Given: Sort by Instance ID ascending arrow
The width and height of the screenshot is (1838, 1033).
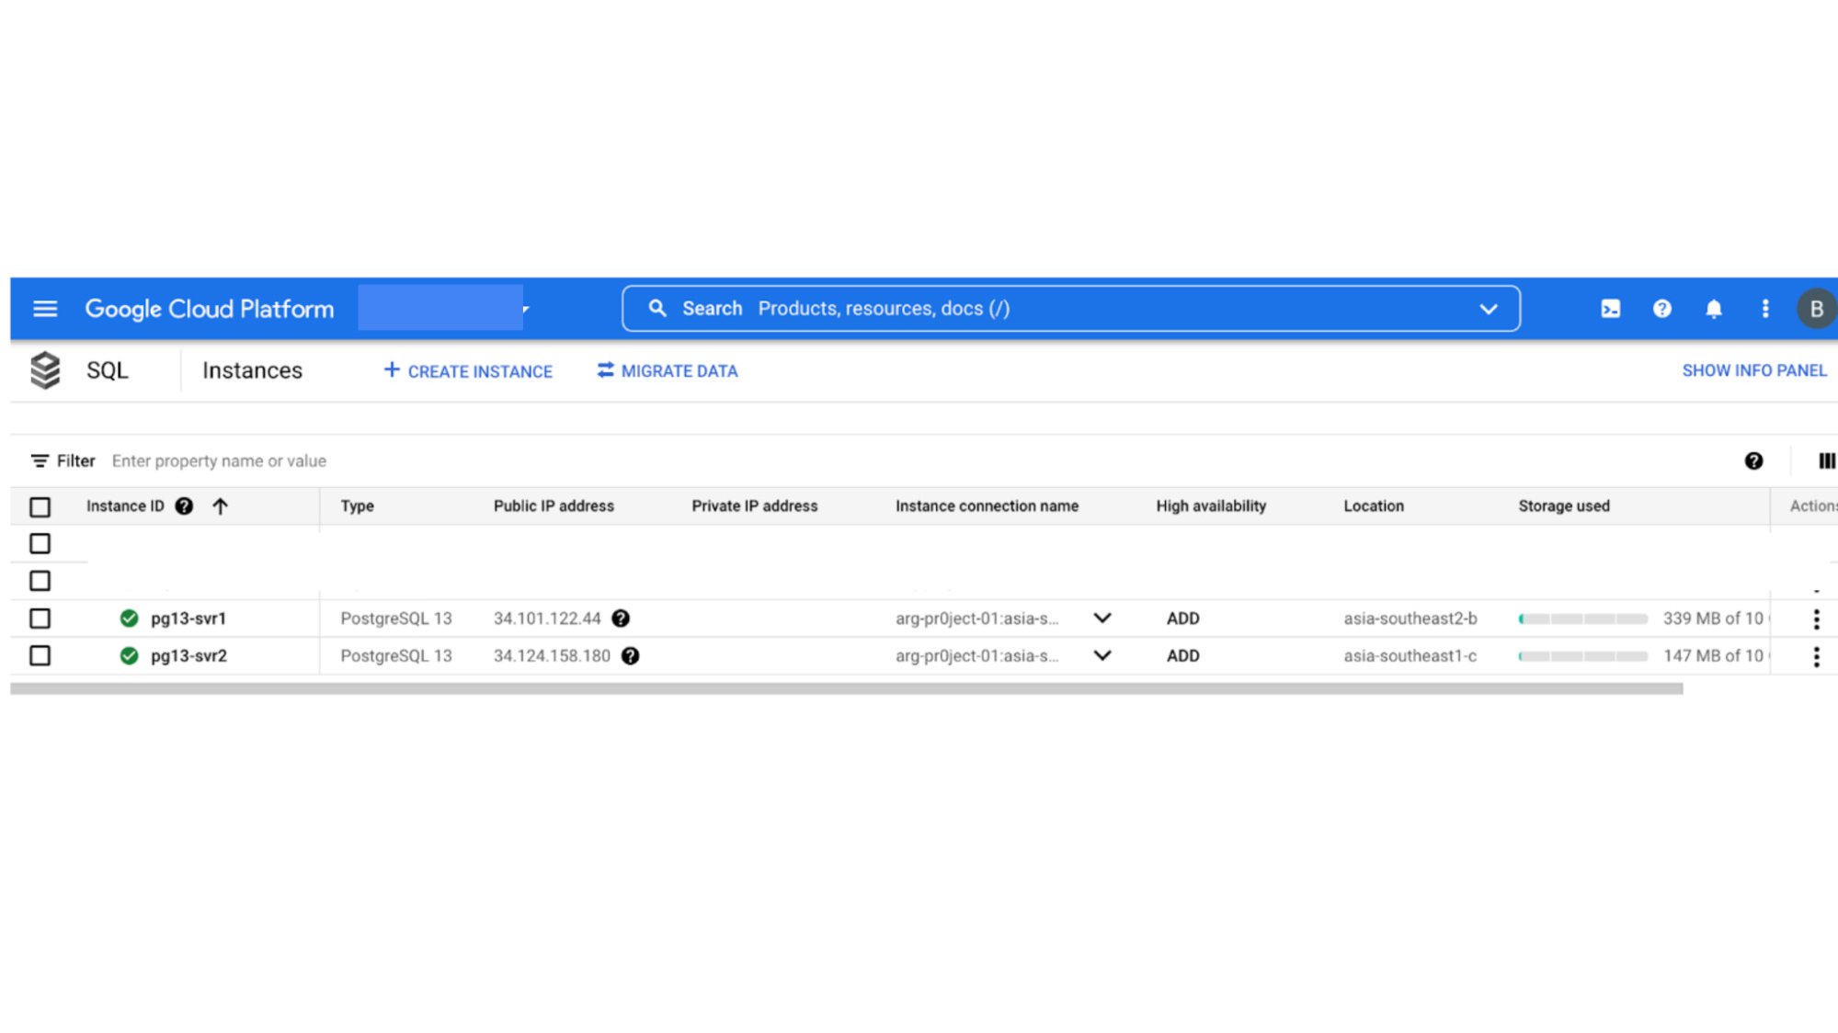Looking at the screenshot, I should (x=220, y=505).
